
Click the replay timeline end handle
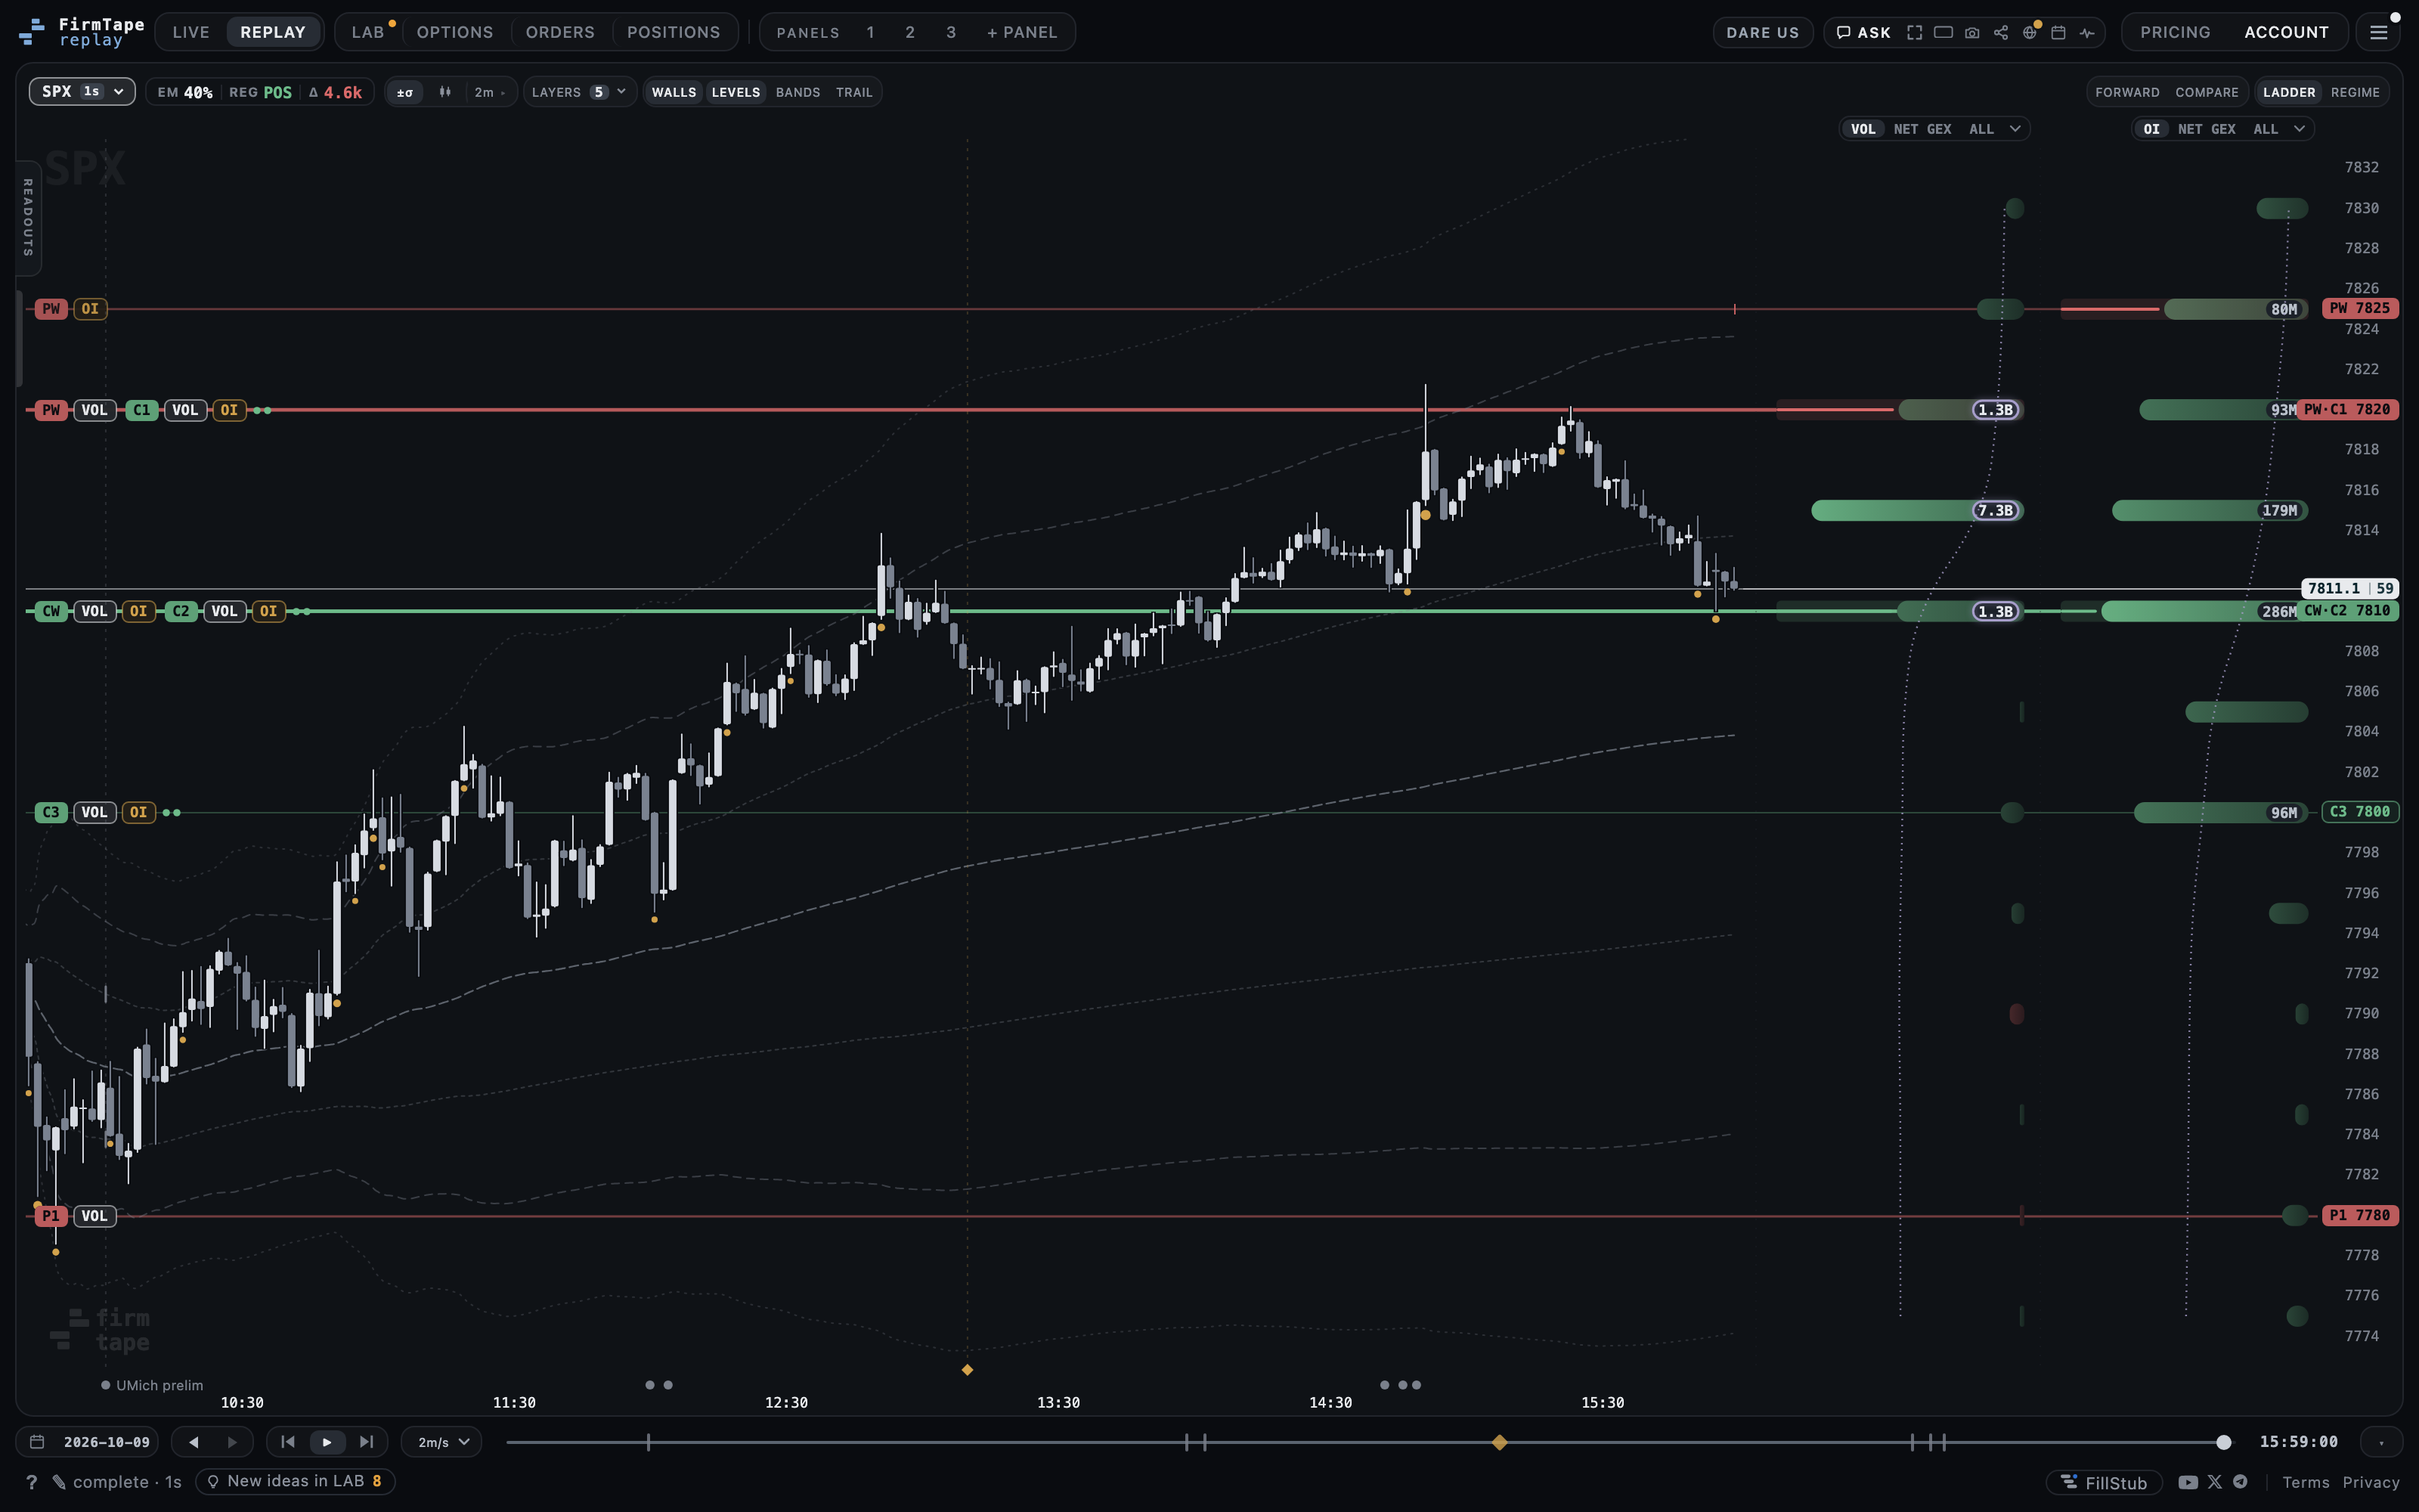pos(2223,1442)
